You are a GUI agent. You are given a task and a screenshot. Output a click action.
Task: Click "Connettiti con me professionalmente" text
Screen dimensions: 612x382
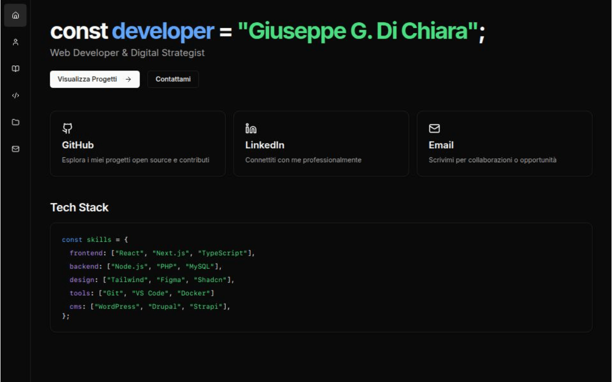(303, 160)
